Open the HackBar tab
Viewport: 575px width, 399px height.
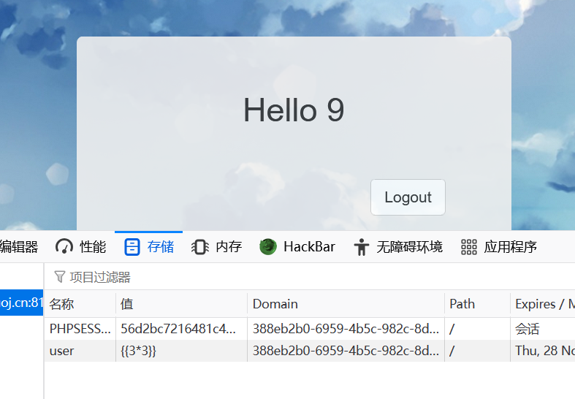[x=297, y=247]
